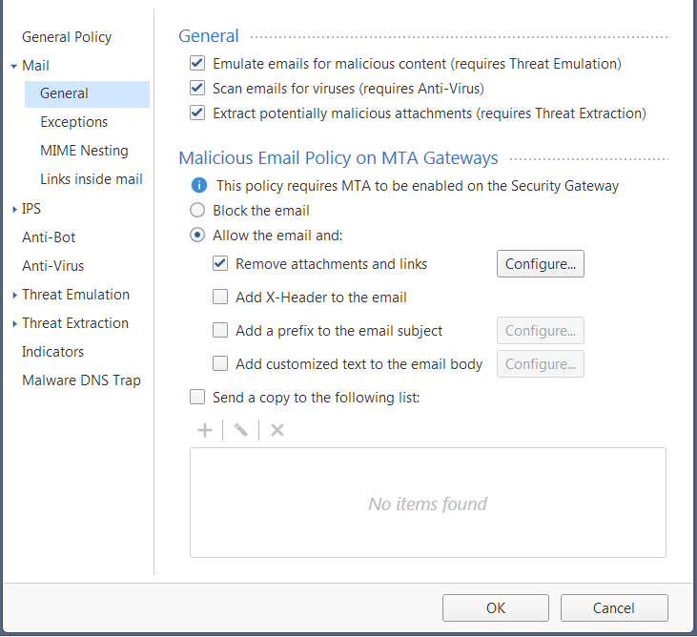Uncheck Emulate emails for malicious content
The width and height of the screenshot is (697, 637).
point(197,64)
